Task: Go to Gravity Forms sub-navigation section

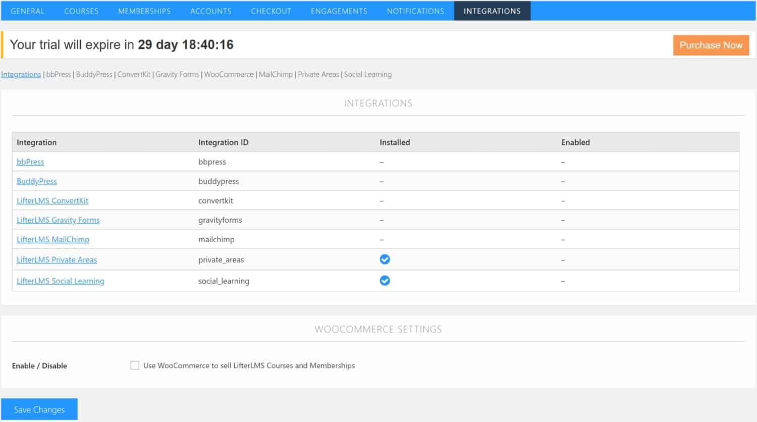Action: [x=177, y=74]
